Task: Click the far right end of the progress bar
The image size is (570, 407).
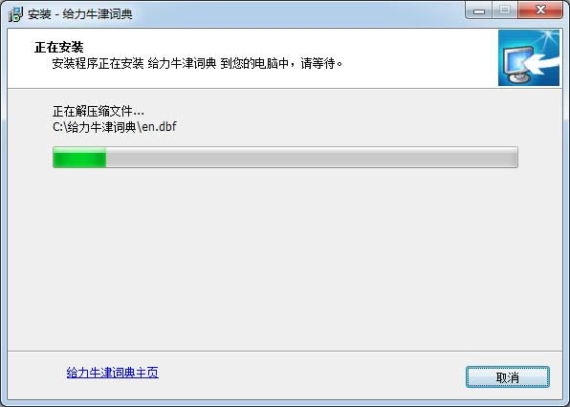Action: coord(514,158)
